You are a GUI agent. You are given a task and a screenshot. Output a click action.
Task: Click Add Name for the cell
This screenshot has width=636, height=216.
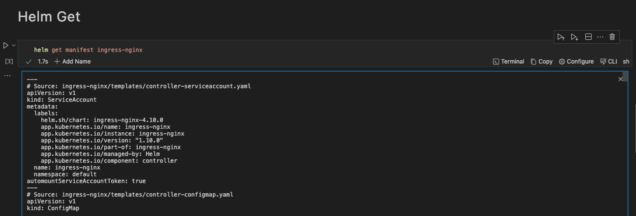click(x=73, y=62)
